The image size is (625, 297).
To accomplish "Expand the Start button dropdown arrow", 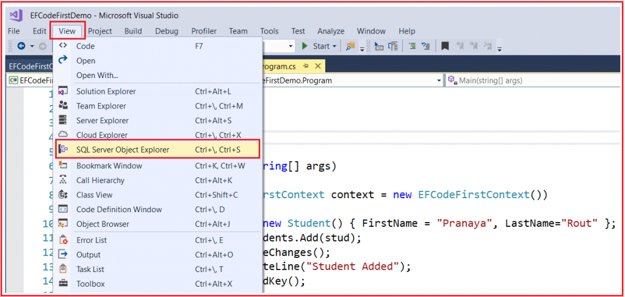I will click(x=334, y=46).
